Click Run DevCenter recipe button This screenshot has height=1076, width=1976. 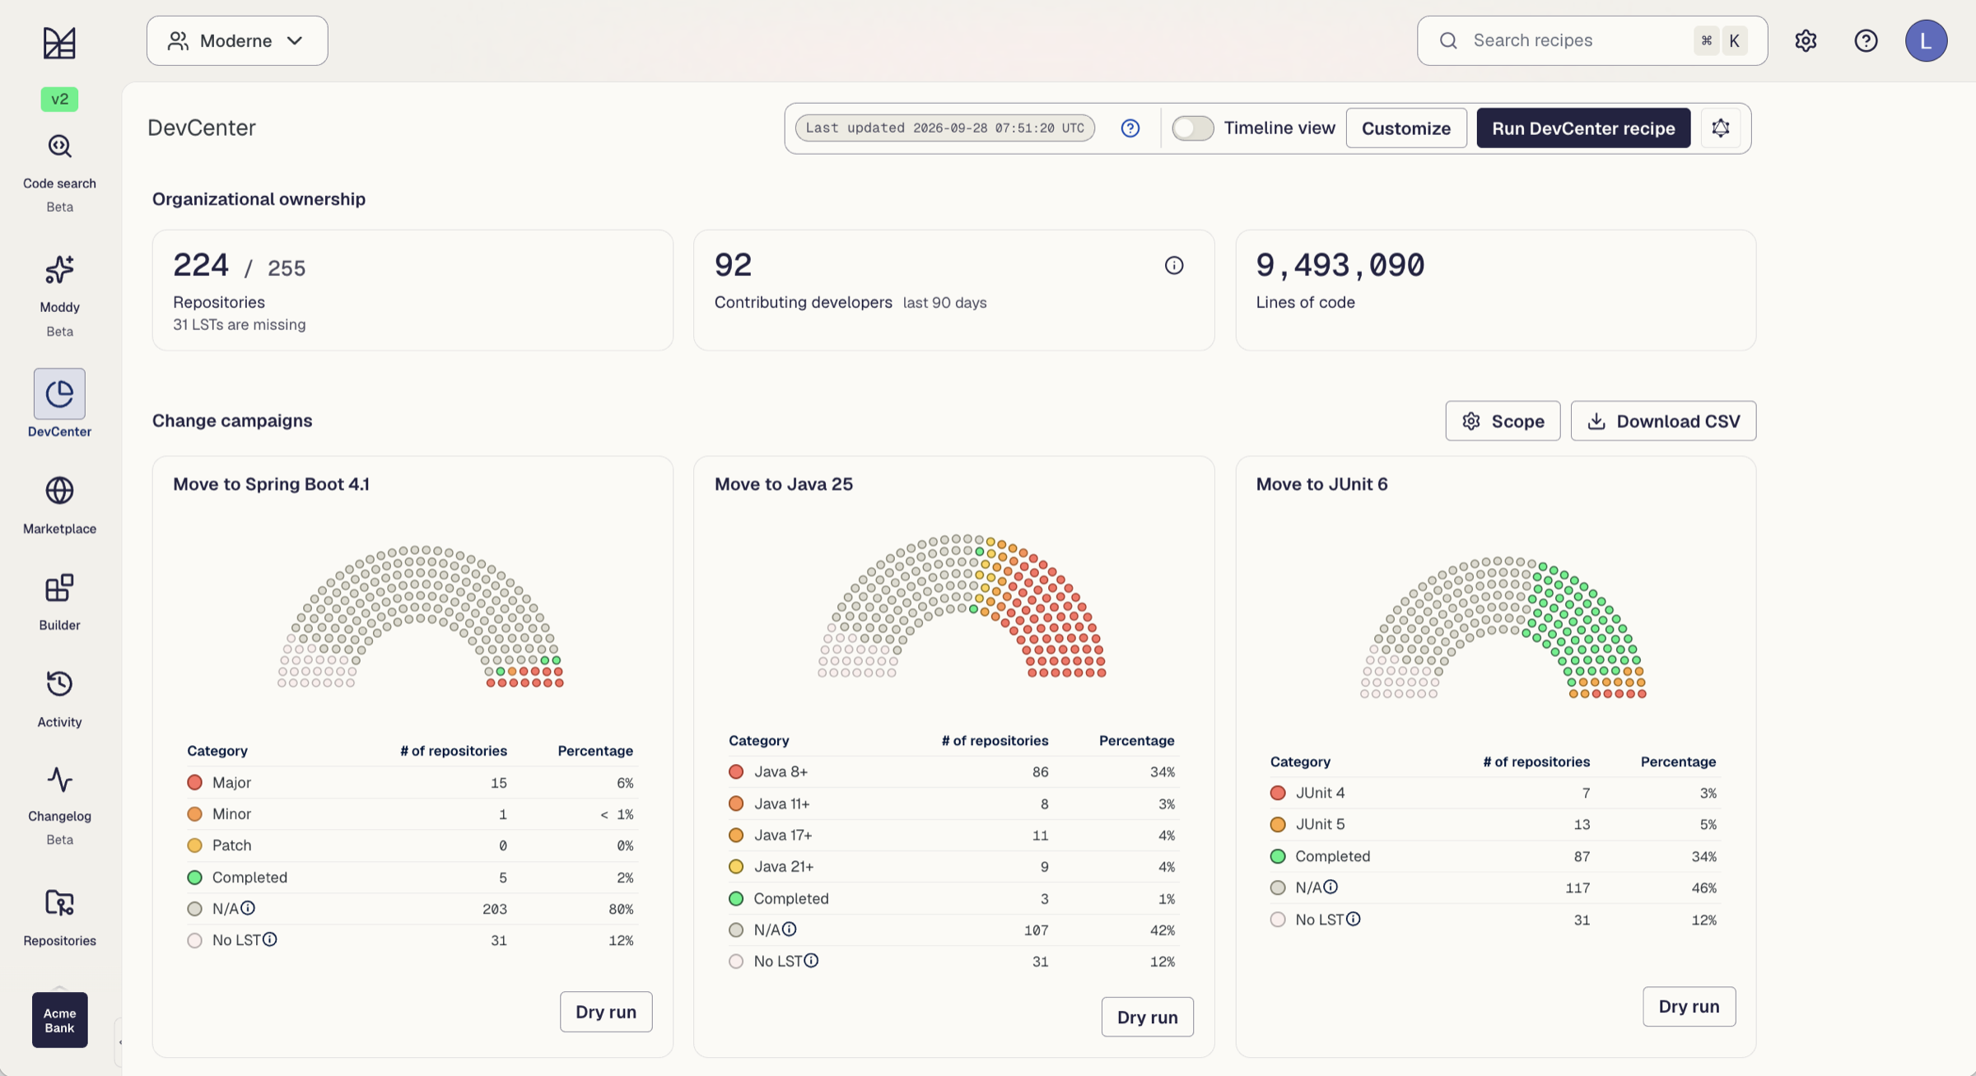[x=1583, y=128]
